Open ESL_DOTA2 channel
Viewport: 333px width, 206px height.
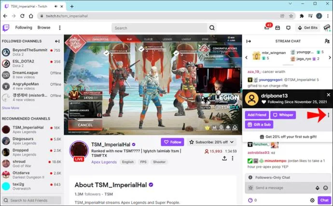click(31, 63)
